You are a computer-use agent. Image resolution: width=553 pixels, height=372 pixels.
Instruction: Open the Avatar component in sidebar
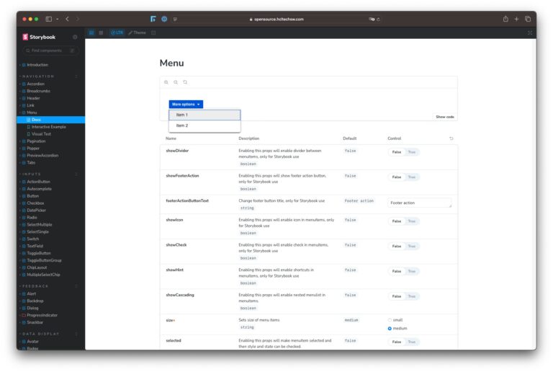32,342
